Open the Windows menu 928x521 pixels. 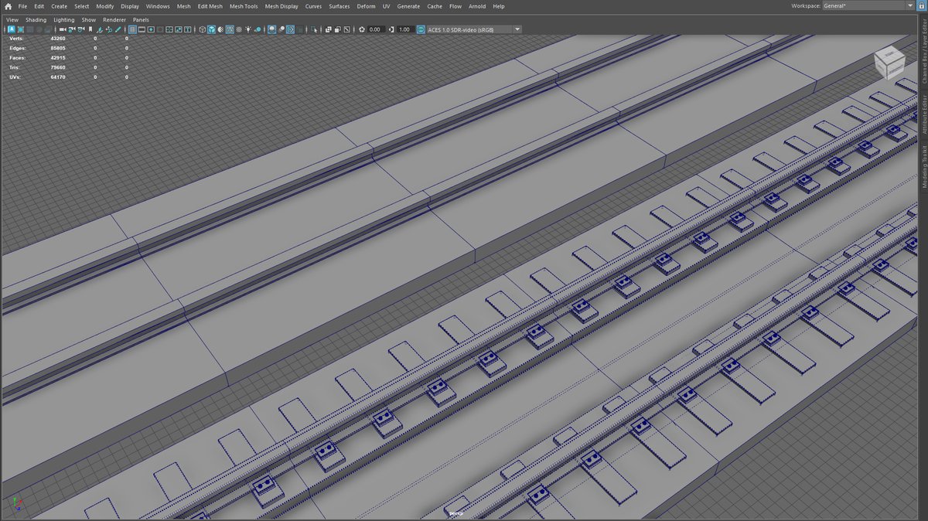pos(158,6)
